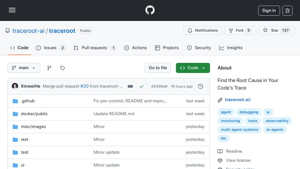This screenshot has width=300, height=169.
Task: Open the hamburger navigation menu
Action: pyautogui.click(x=12, y=10)
